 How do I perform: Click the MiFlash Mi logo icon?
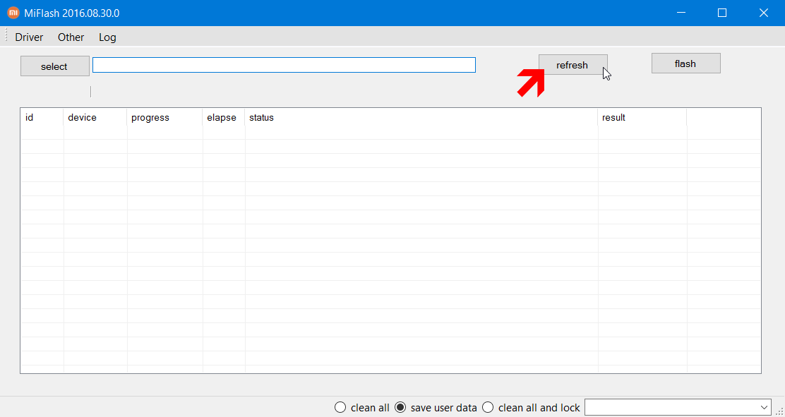(x=13, y=13)
